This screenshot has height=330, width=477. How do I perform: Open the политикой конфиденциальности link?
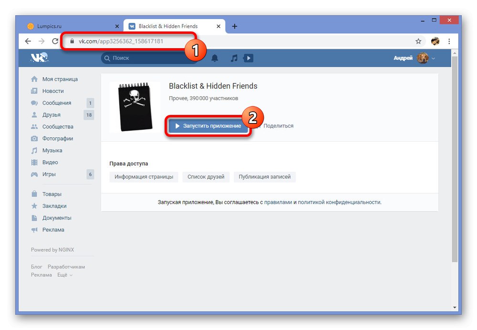339,202
